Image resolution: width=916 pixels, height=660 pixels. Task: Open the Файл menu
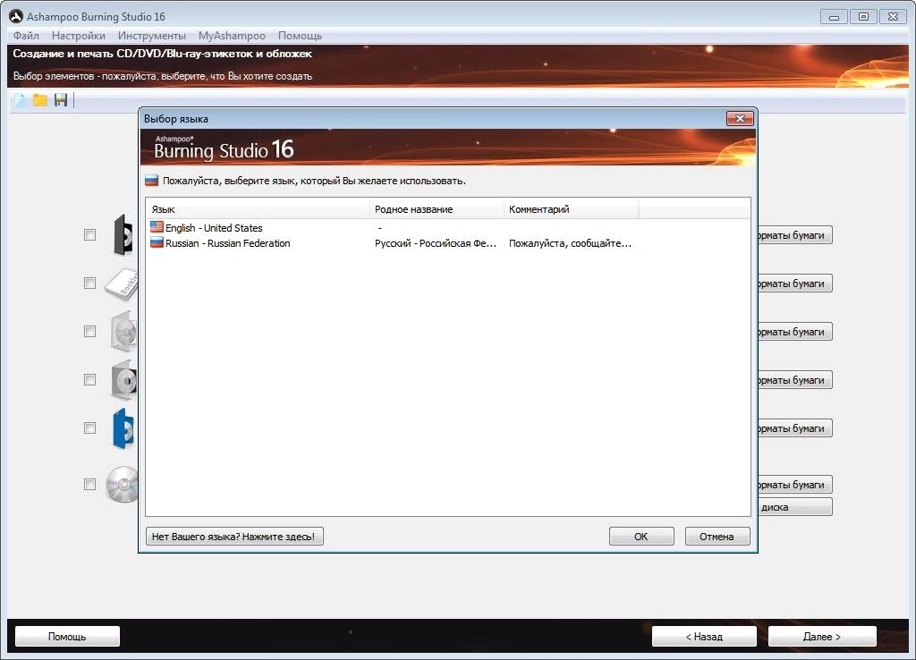tap(26, 36)
